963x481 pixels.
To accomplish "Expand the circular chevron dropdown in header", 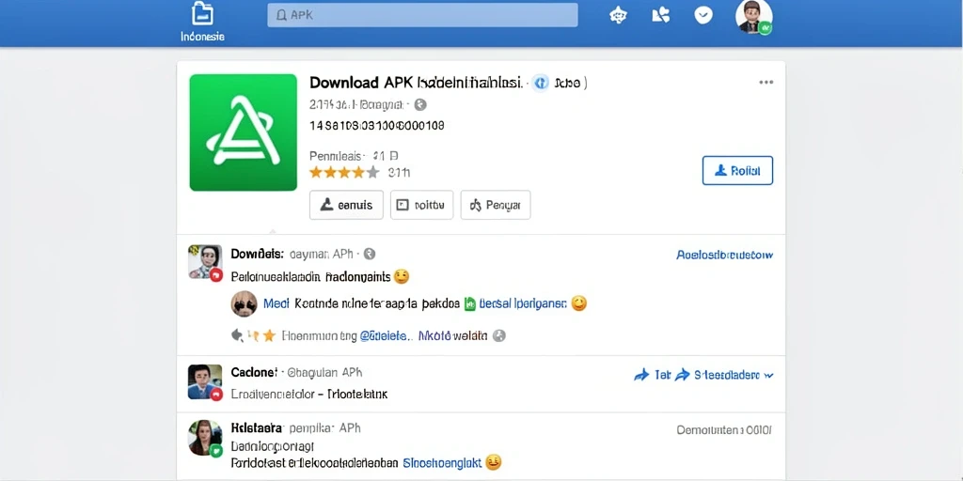I will click(703, 15).
